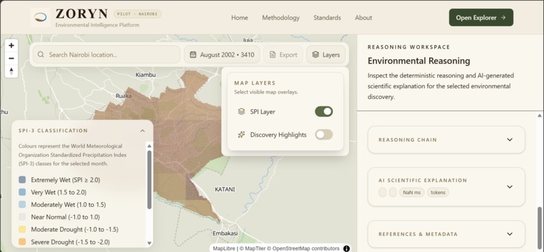
Task: Click the Severe Drought colour swatch
Action: (22, 242)
